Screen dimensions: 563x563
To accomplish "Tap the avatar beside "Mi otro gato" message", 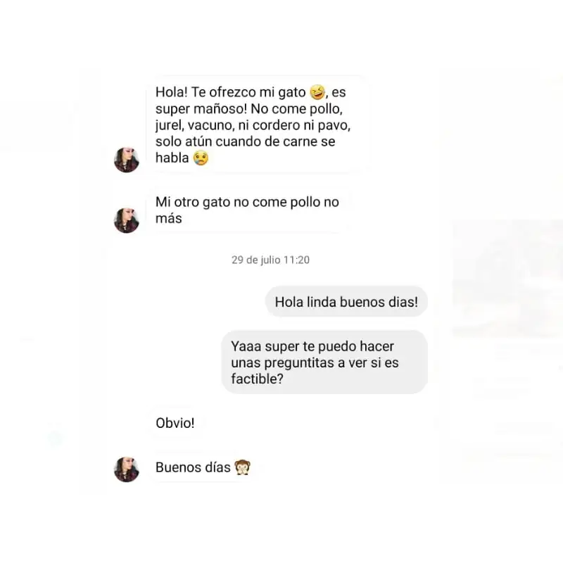I will pos(127,220).
